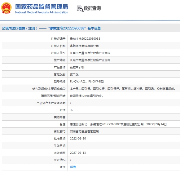
Task: Click the 生产地址 label
Action: pyautogui.click(x=60, y=60)
